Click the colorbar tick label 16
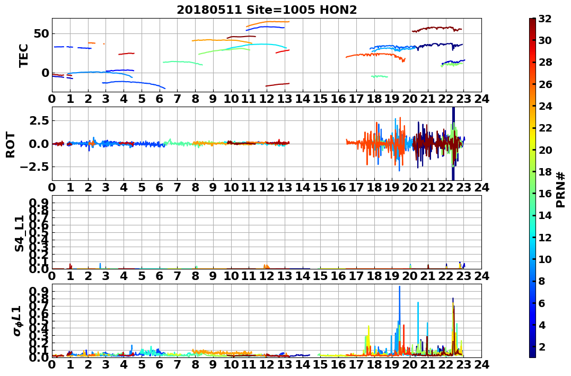Screen dimensions: 571x376 coord(545,194)
